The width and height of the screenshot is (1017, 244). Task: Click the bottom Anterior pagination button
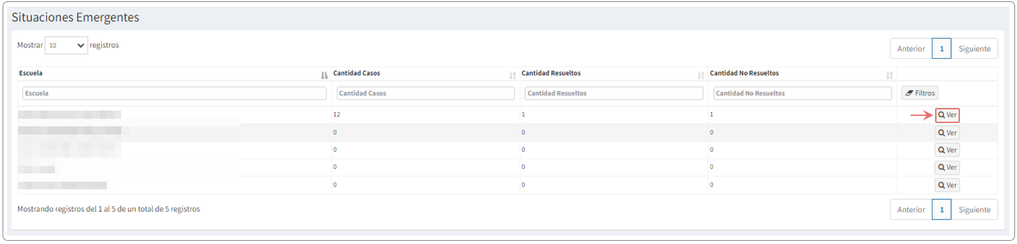(x=911, y=210)
